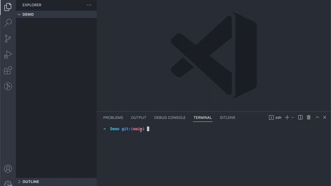Screen dimensions: 331x186
Task: Open the launch profile dropdown arrow
Action: (x=293, y=118)
